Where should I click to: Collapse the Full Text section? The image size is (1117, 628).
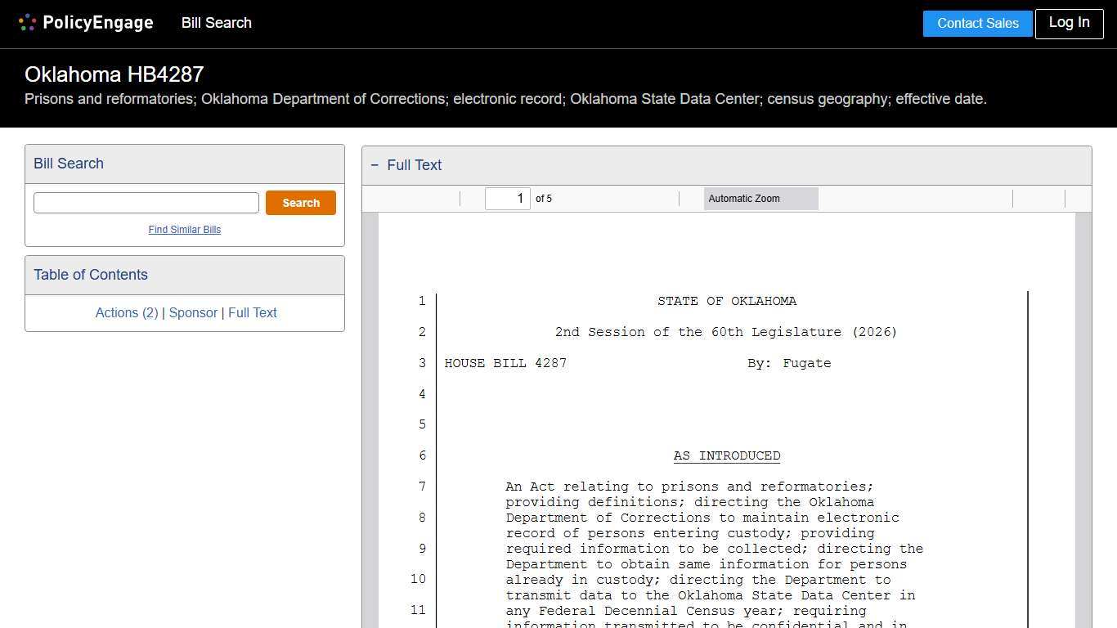point(375,165)
